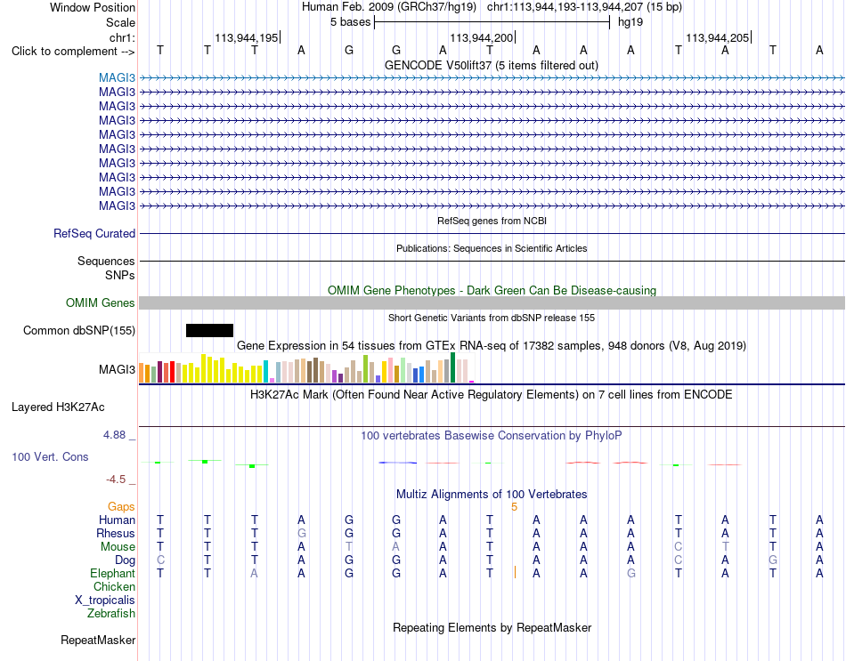Screen dimensions: 846x661
Task: Open the "OMIM Genes" track label
Action: pyautogui.click(x=101, y=303)
